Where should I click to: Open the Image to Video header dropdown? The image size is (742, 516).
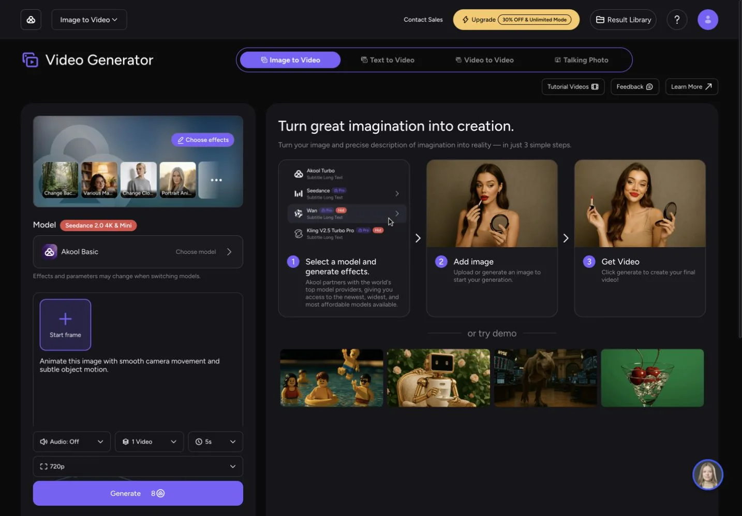click(89, 20)
